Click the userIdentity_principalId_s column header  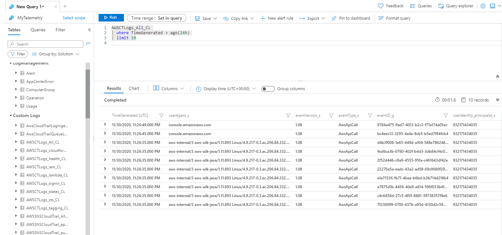point(474,115)
